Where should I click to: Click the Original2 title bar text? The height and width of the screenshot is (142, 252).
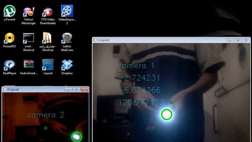click(x=13, y=90)
